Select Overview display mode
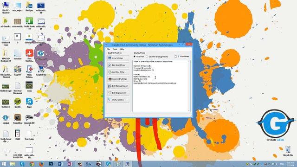The height and width of the screenshot is (167, 297). (139, 57)
